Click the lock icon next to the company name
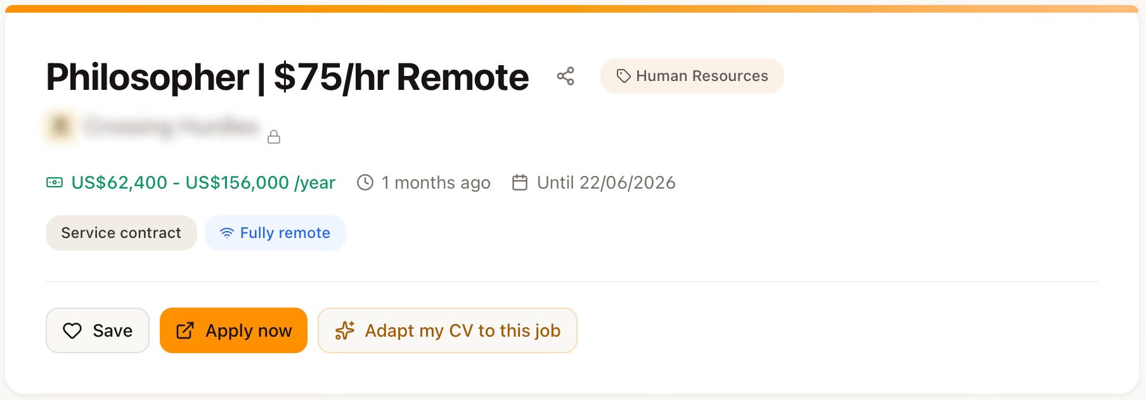The height and width of the screenshot is (400, 1145). [x=274, y=137]
